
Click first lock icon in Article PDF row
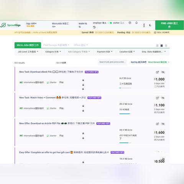83,133
